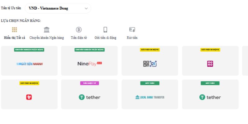Select the bank building icon filter
The image size is (248, 124).
46,30
